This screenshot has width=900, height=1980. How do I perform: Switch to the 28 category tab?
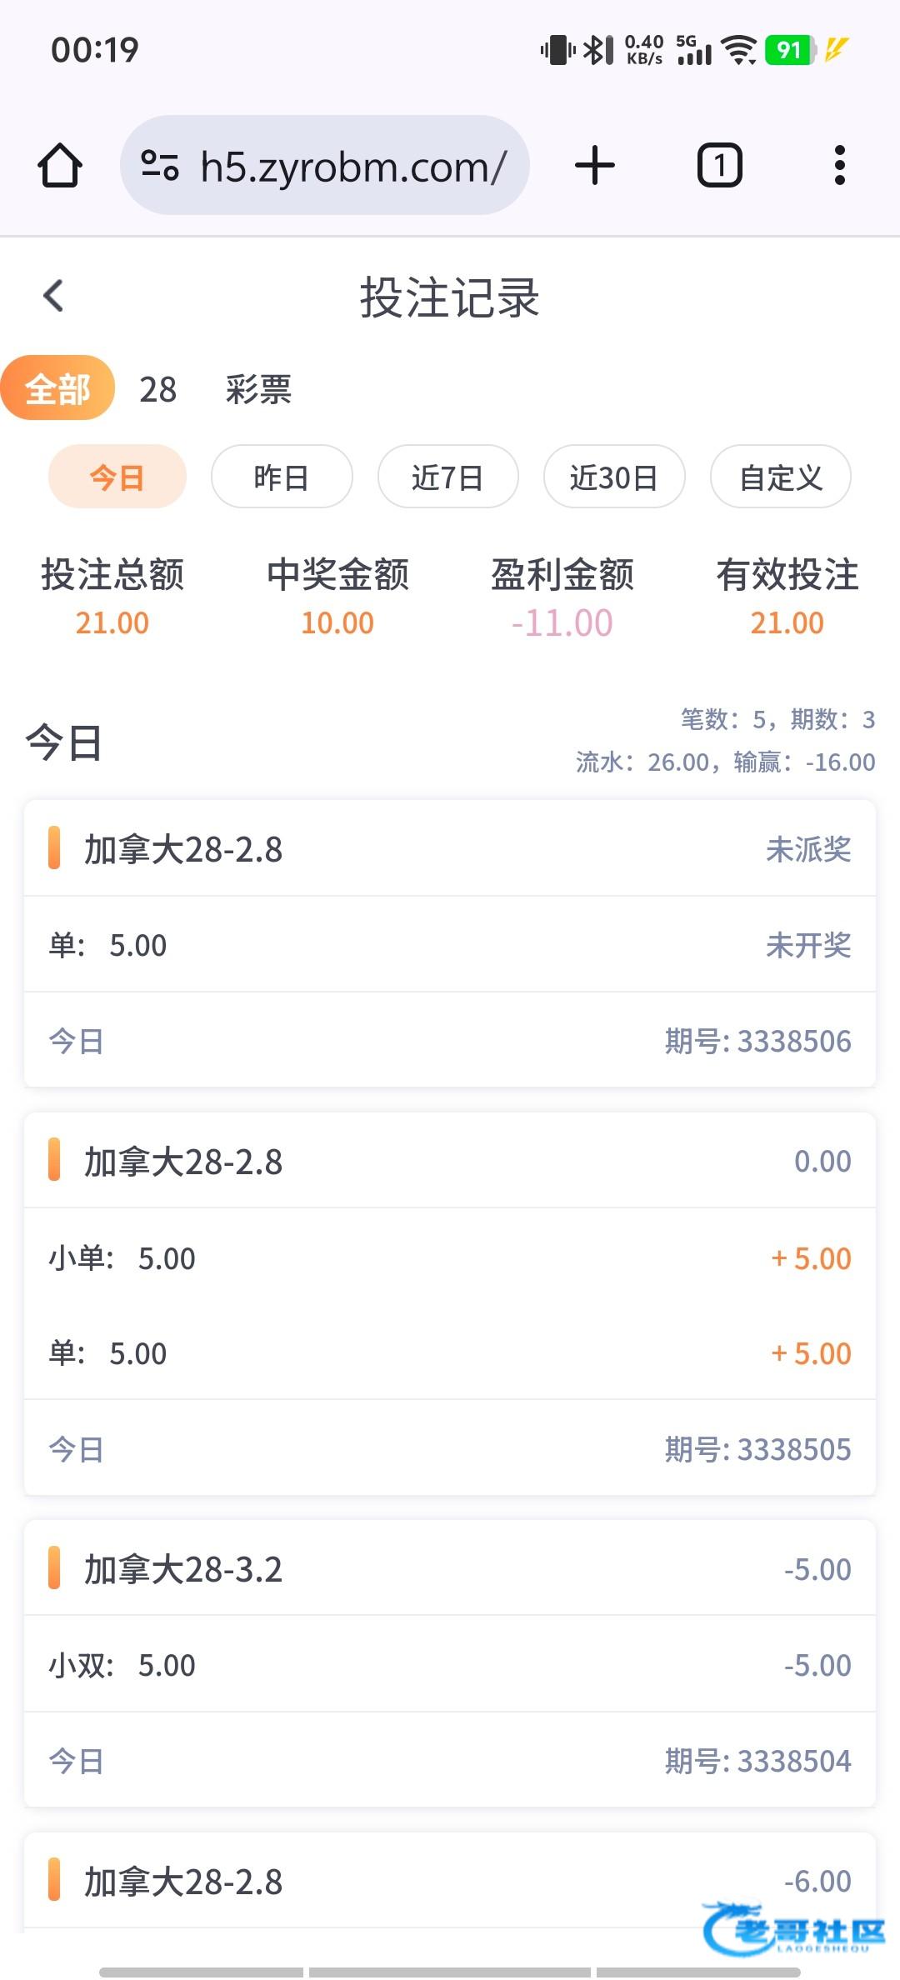point(157,390)
